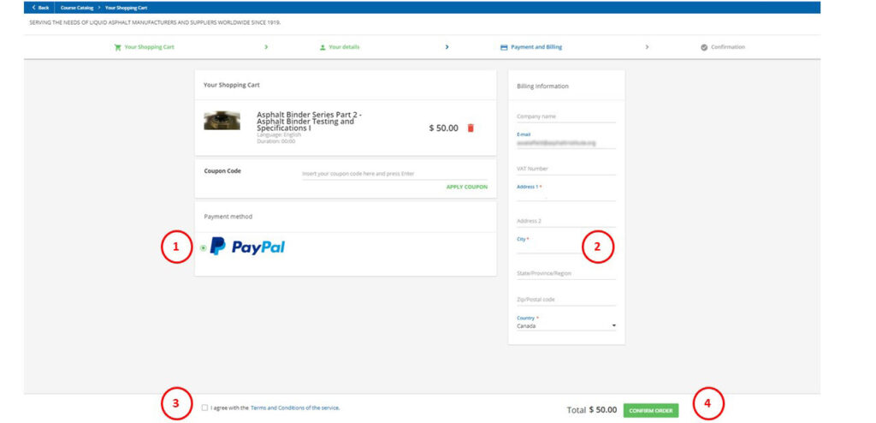
Task: Click the Your Shopping Cart breadcrumb
Action: click(x=127, y=8)
